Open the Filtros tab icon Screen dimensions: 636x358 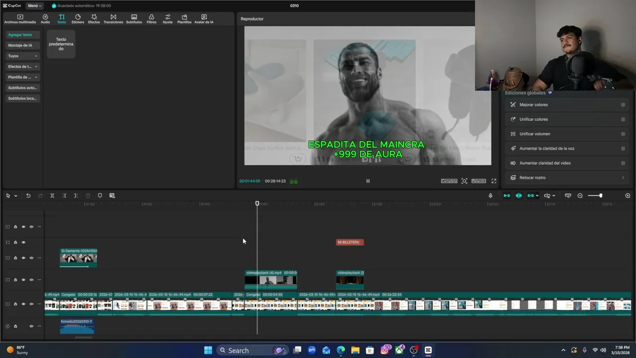pos(152,19)
